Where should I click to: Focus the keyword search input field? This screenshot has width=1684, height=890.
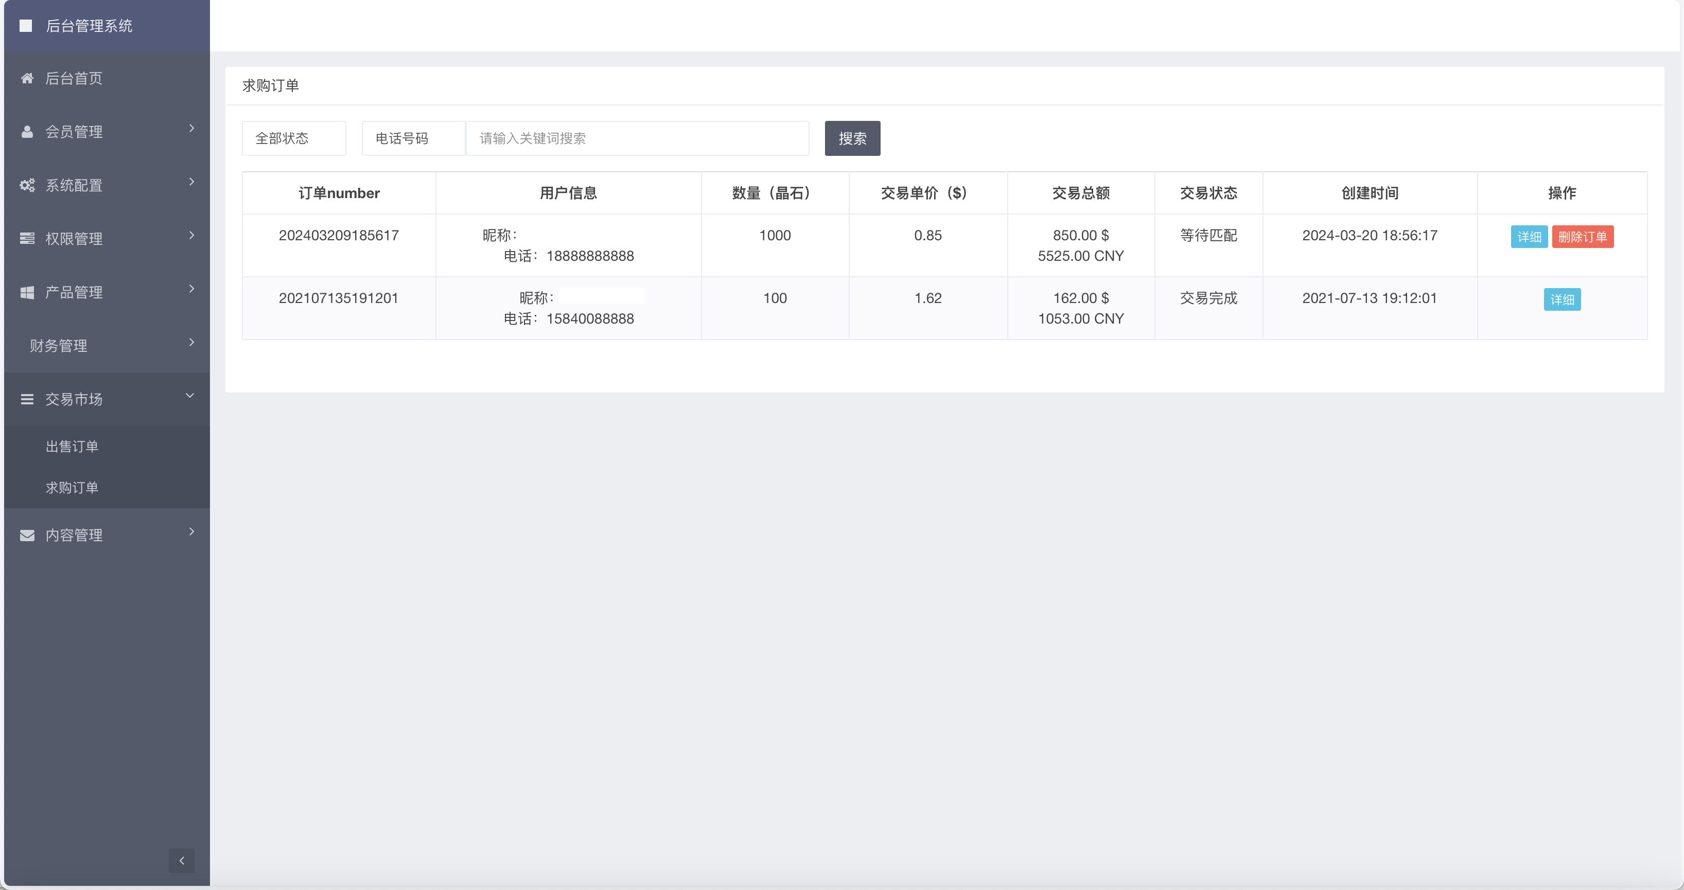tap(637, 138)
